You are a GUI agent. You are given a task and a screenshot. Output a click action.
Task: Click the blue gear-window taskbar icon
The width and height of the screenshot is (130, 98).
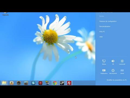(33, 83)
